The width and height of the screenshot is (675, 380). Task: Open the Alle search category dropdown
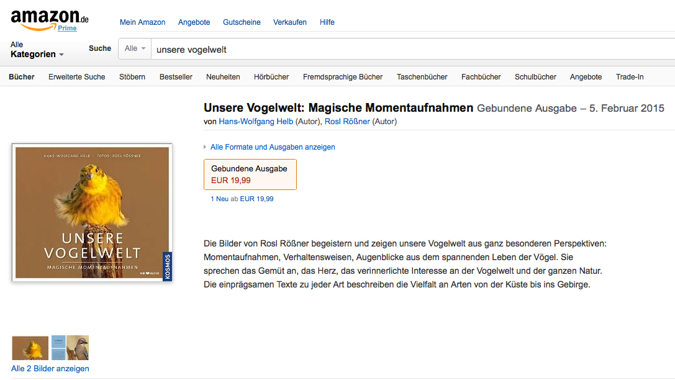[135, 48]
